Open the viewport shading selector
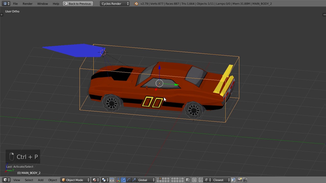326x183 pixels. tap(96, 180)
